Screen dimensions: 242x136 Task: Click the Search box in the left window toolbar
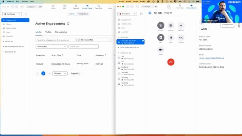coord(34,7)
